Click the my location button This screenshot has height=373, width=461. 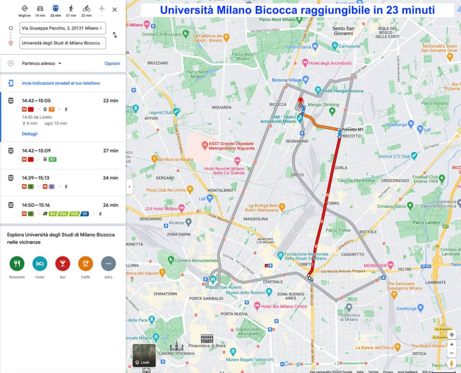click(452, 335)
